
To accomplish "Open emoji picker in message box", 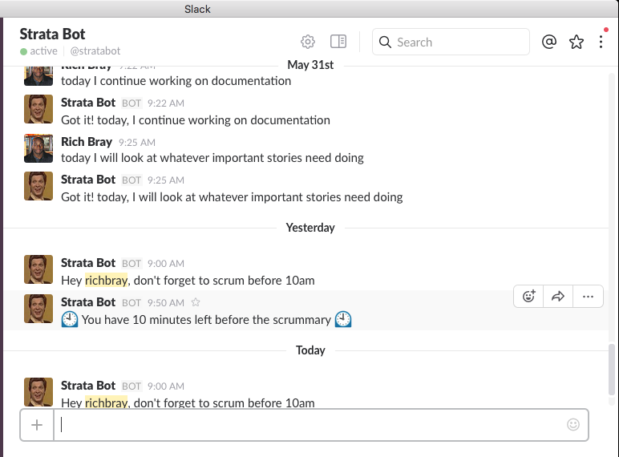I will point(572,425).
